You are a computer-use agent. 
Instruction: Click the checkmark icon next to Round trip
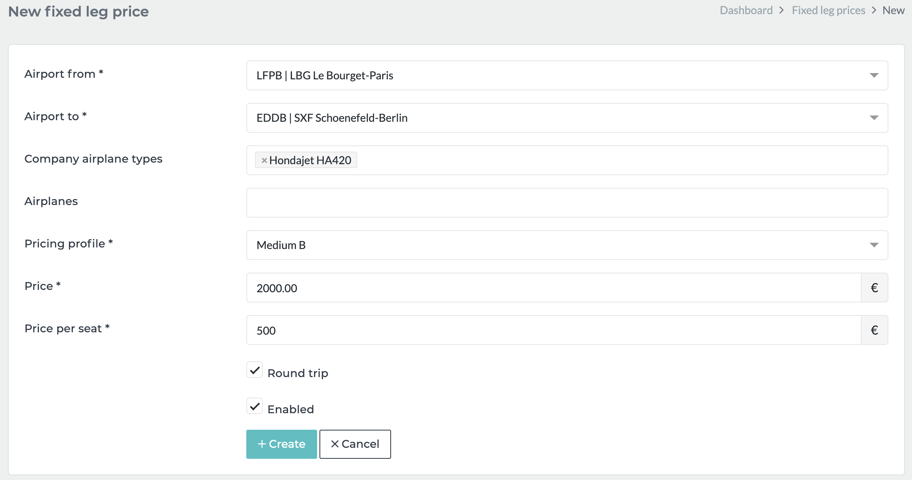pyautogui.click(x=255, y=372)
